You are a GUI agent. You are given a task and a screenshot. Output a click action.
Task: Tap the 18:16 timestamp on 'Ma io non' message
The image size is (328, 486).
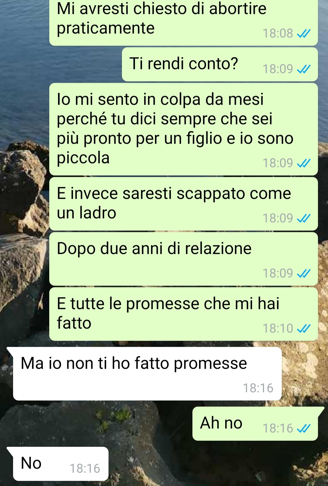[258, 388]
